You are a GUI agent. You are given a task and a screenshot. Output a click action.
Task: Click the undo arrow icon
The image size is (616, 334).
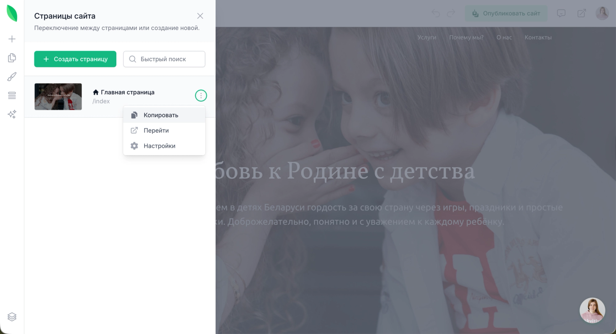click(436, 13)
